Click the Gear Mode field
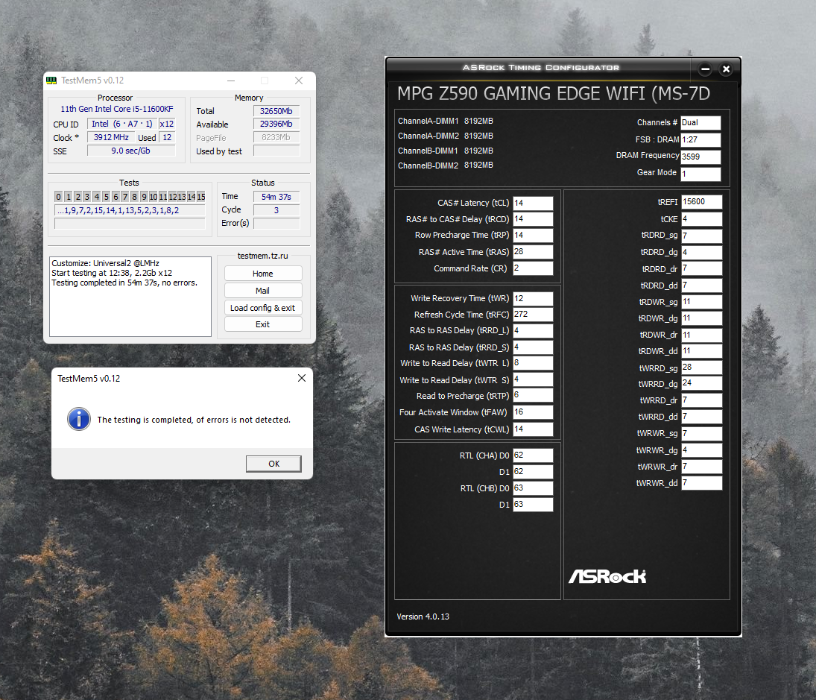This screenshot has width=816, height=700. pyautogui.click(x=700, y=174)
